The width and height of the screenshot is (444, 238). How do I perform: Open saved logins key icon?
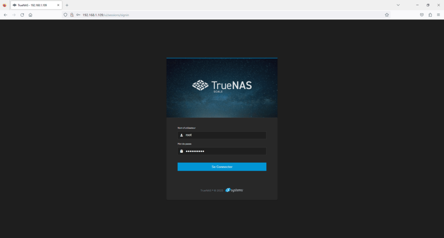click(78, 15)
